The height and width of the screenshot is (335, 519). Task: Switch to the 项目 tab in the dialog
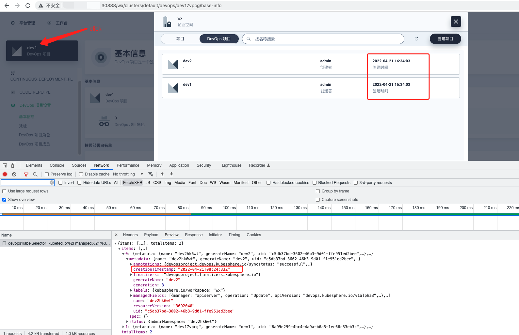pos(180,39)
